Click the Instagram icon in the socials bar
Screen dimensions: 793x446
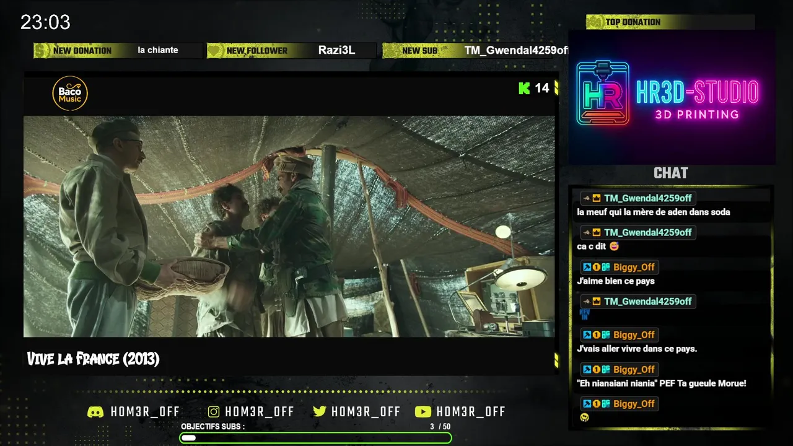[x=214, y=412]
